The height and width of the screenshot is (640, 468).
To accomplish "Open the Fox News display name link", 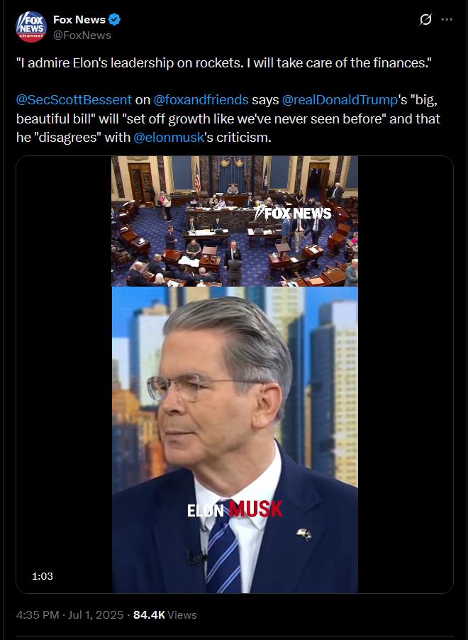I will pos(79,20).
